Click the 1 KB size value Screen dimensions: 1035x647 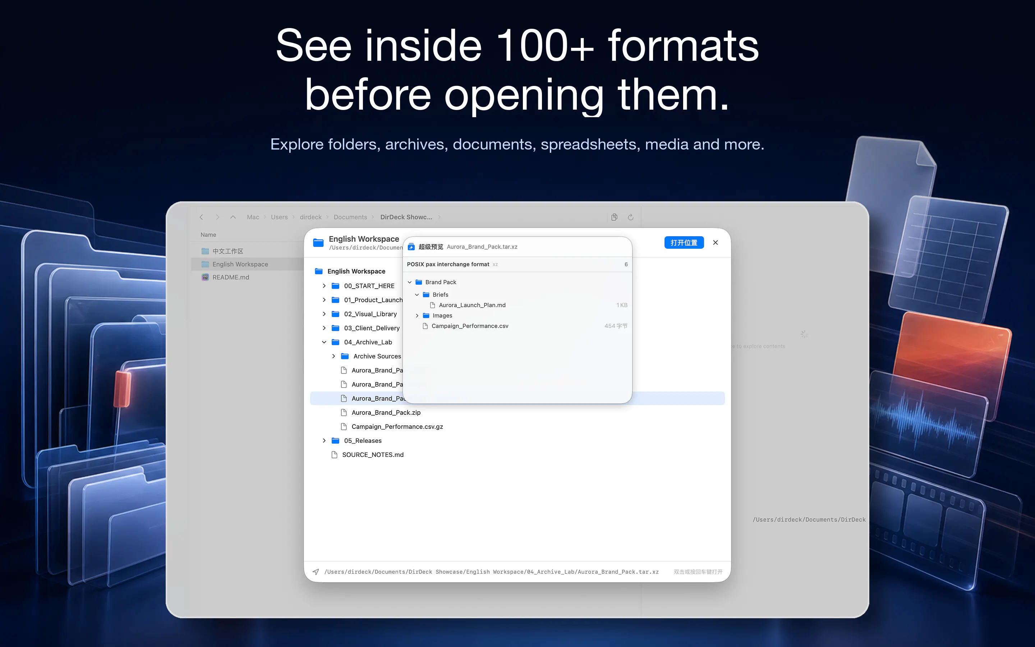pyautogui.click(x=622, y=305)
